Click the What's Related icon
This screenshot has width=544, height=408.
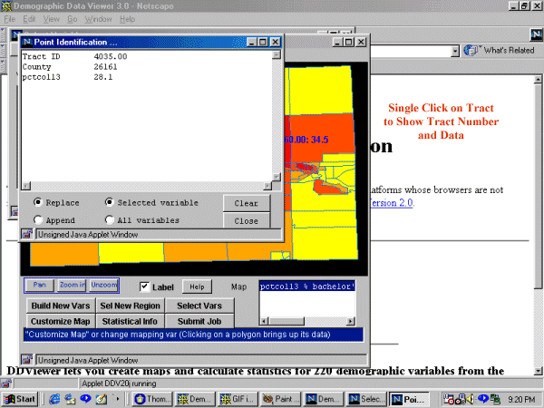pos(475,51)
